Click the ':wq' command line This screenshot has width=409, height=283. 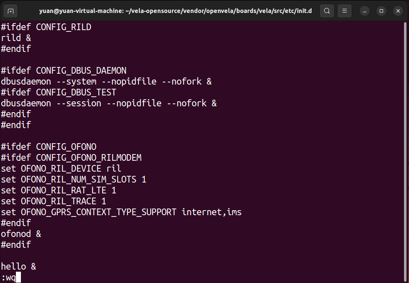point(8,278)
